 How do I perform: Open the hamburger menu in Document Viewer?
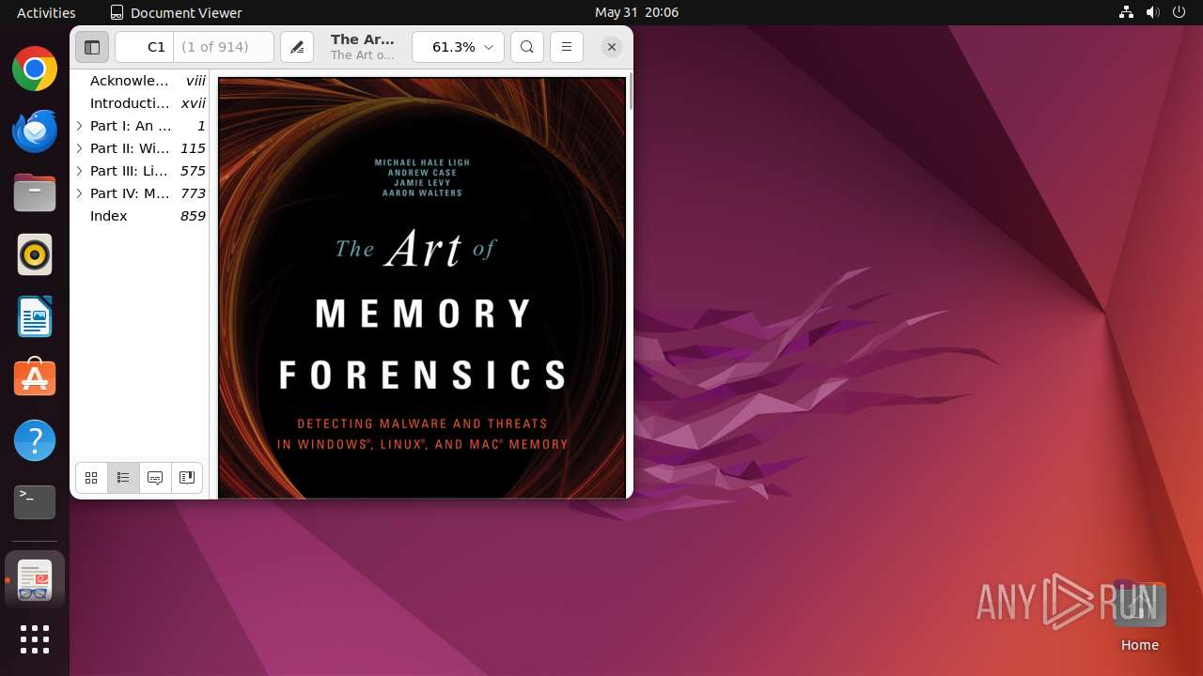click(567, 47)
